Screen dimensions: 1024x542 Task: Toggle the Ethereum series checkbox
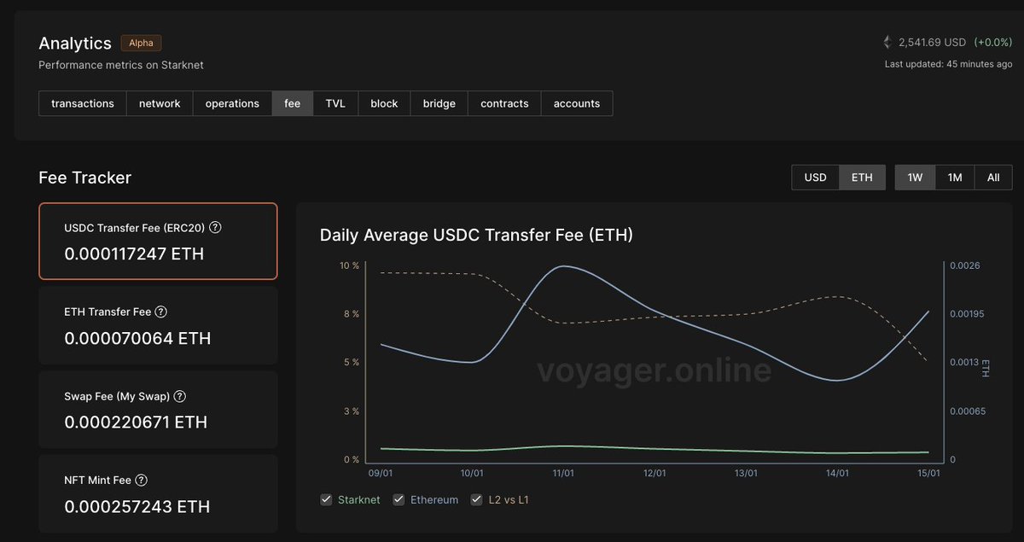tap(399, 499)
